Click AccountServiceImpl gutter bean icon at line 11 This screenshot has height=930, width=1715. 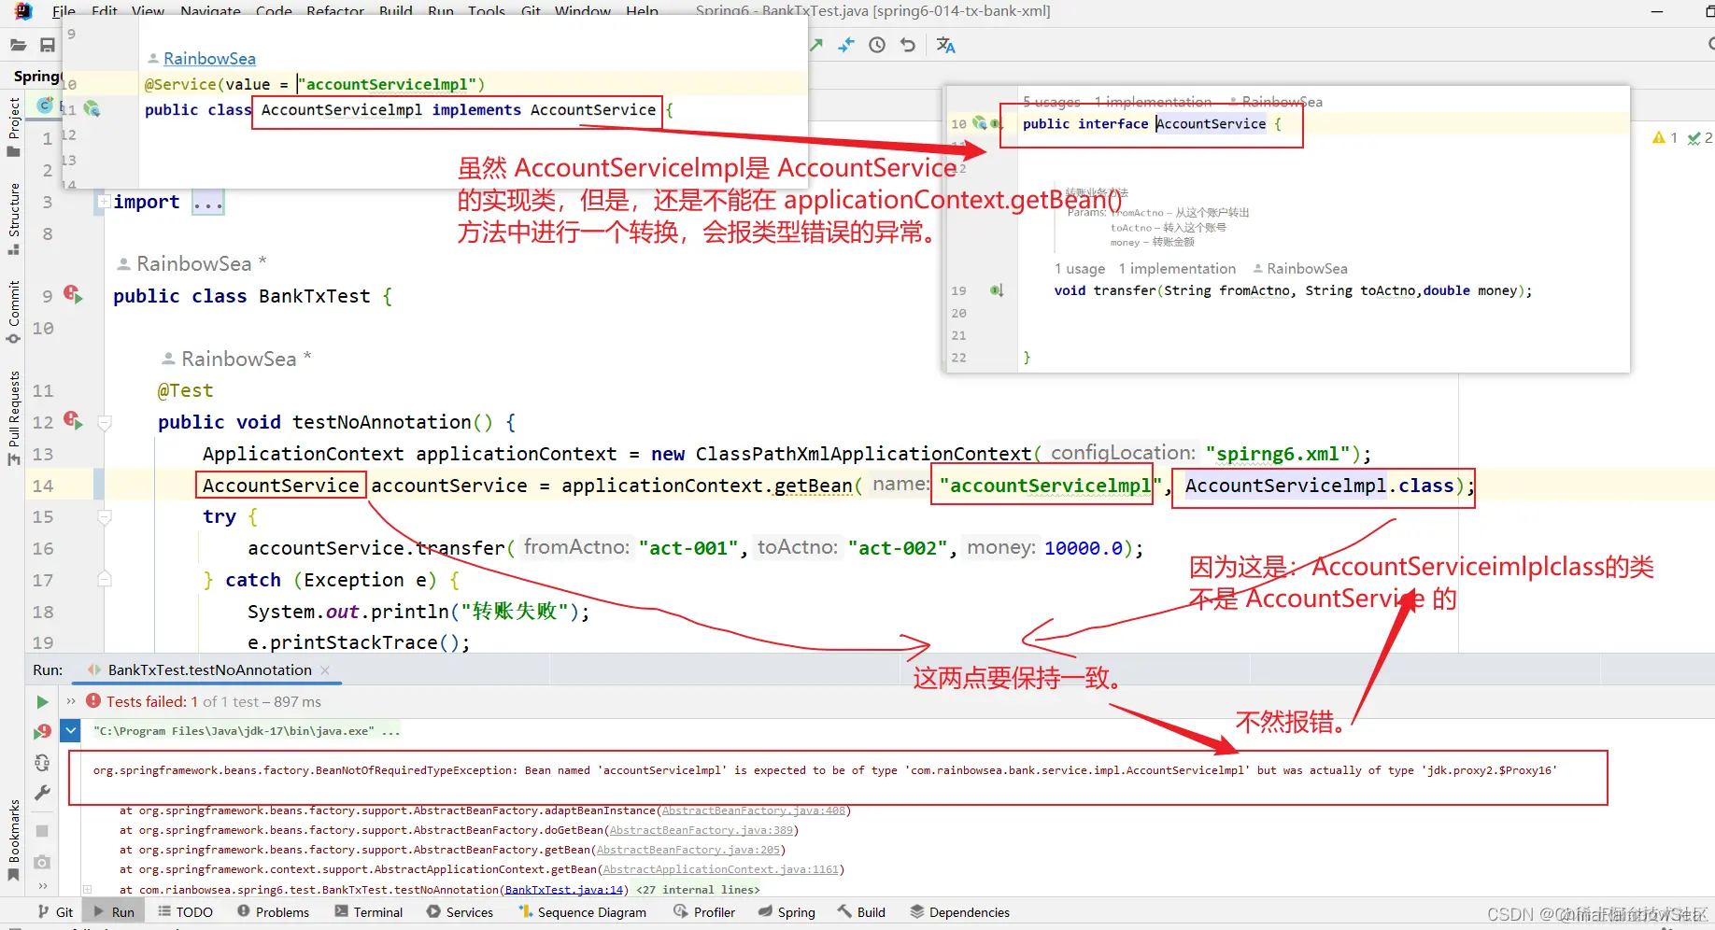[92, 109]
